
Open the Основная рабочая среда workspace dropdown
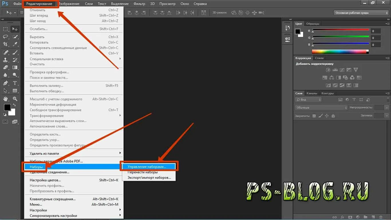pyautogui.click(x=361, y=13)
